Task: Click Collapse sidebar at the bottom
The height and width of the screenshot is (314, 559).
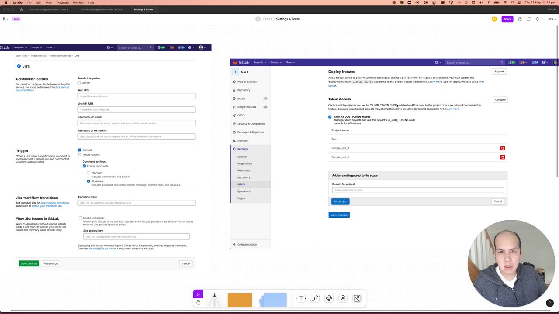Action: [x=245, y=244]
